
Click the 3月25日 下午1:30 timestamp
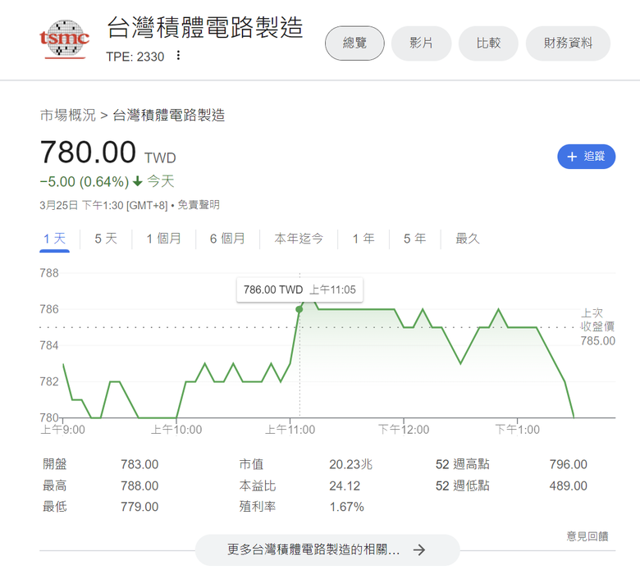click(103, 205)
